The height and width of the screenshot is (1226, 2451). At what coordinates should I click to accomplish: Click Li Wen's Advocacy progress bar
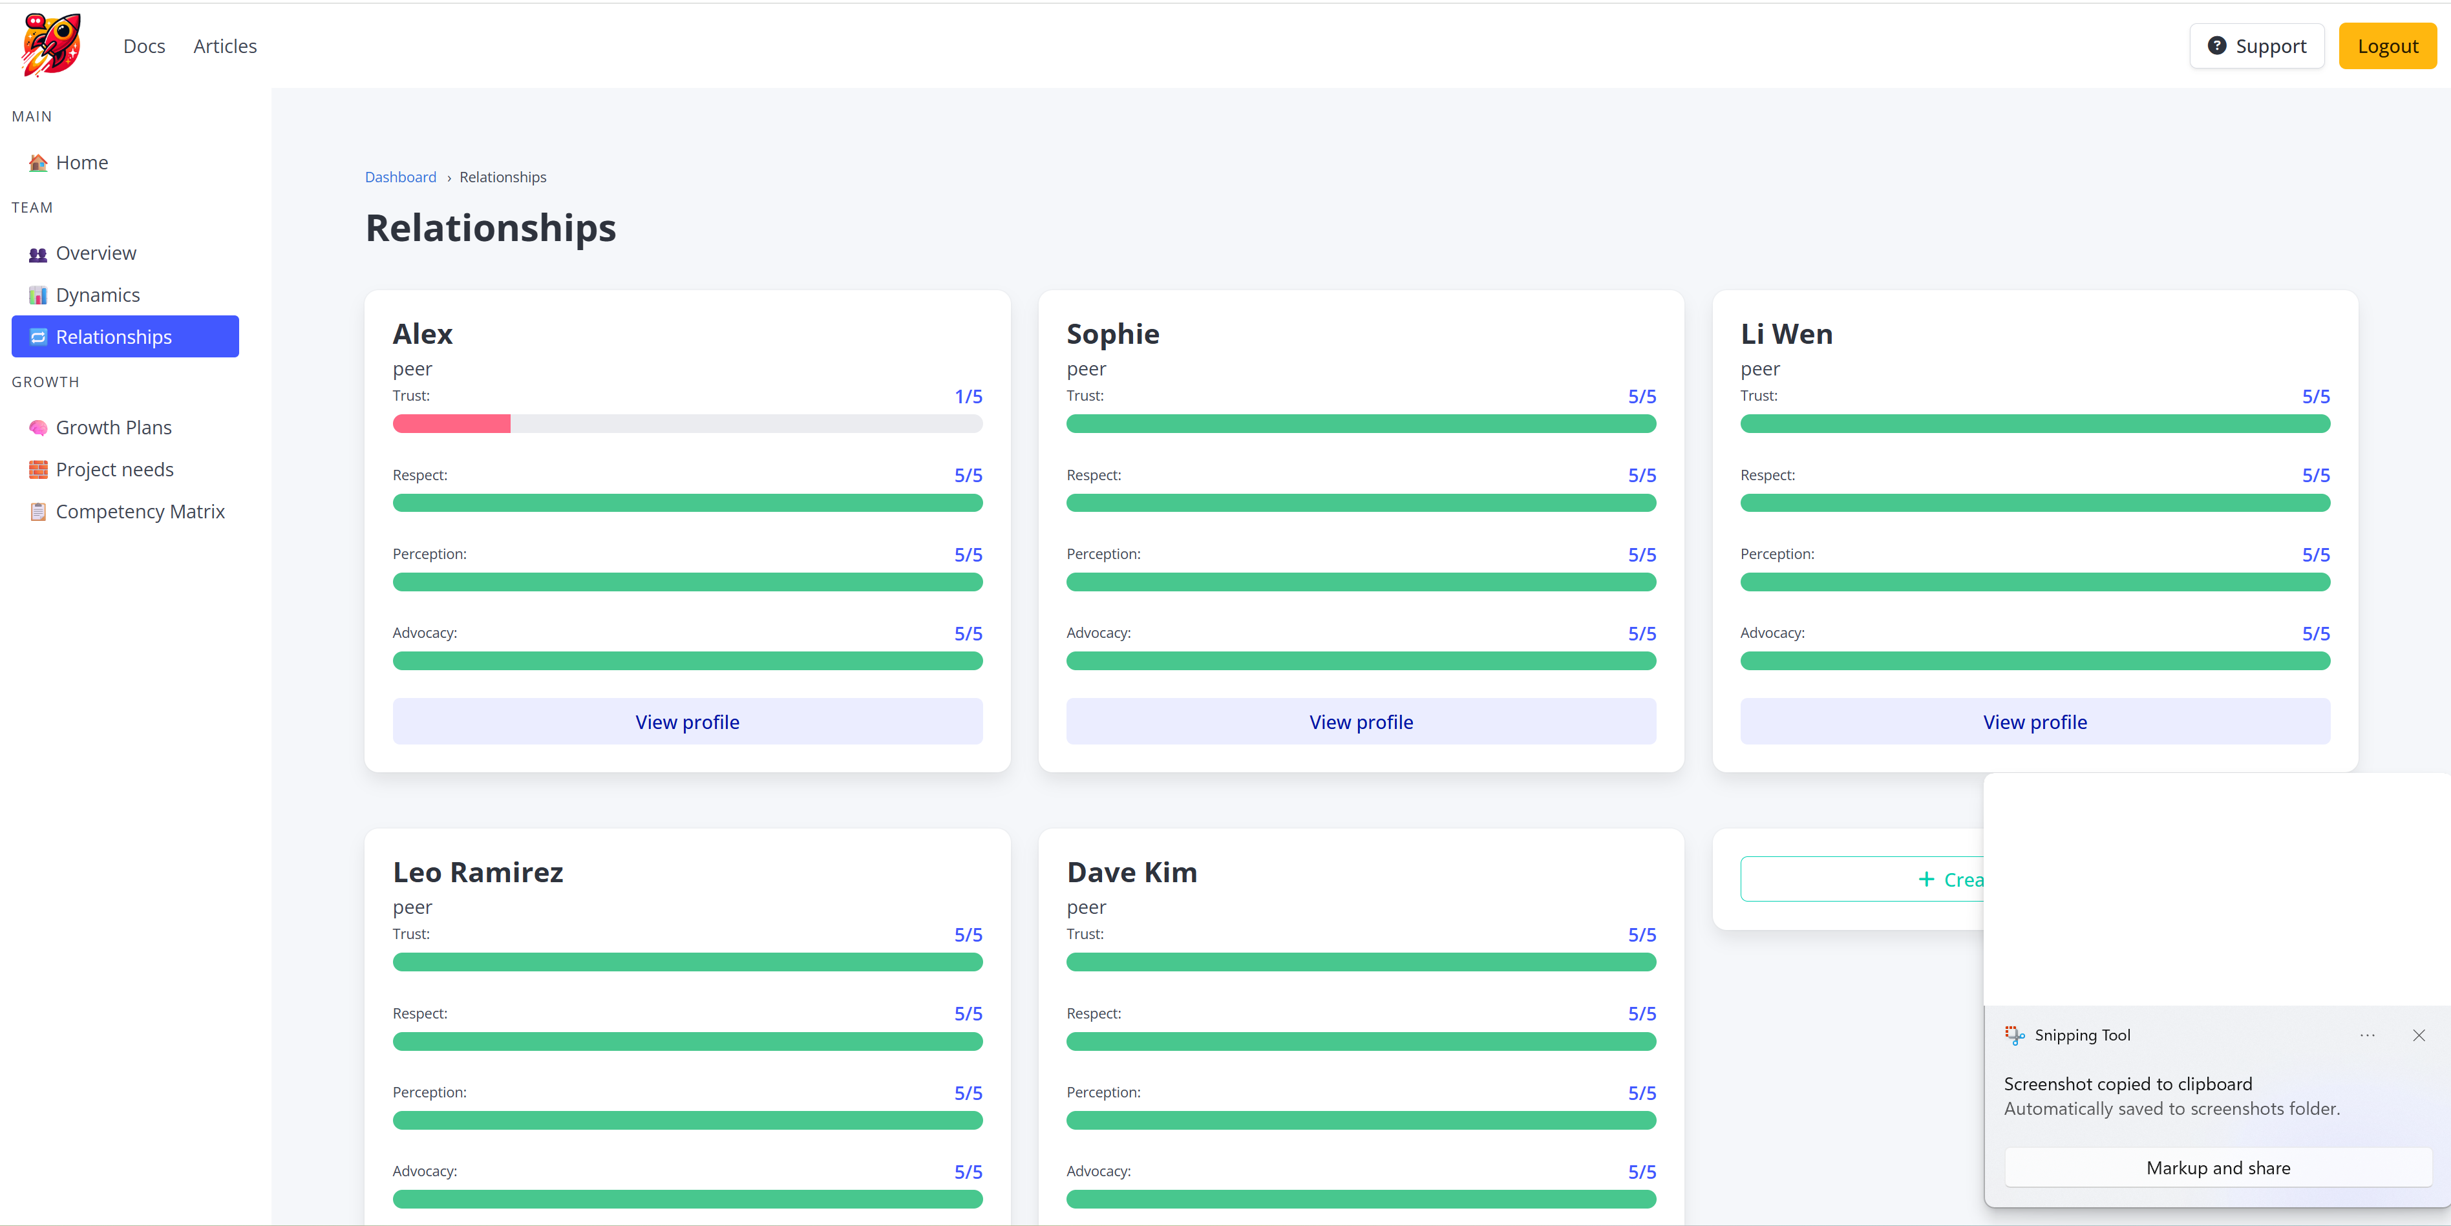pos(2034,661)
